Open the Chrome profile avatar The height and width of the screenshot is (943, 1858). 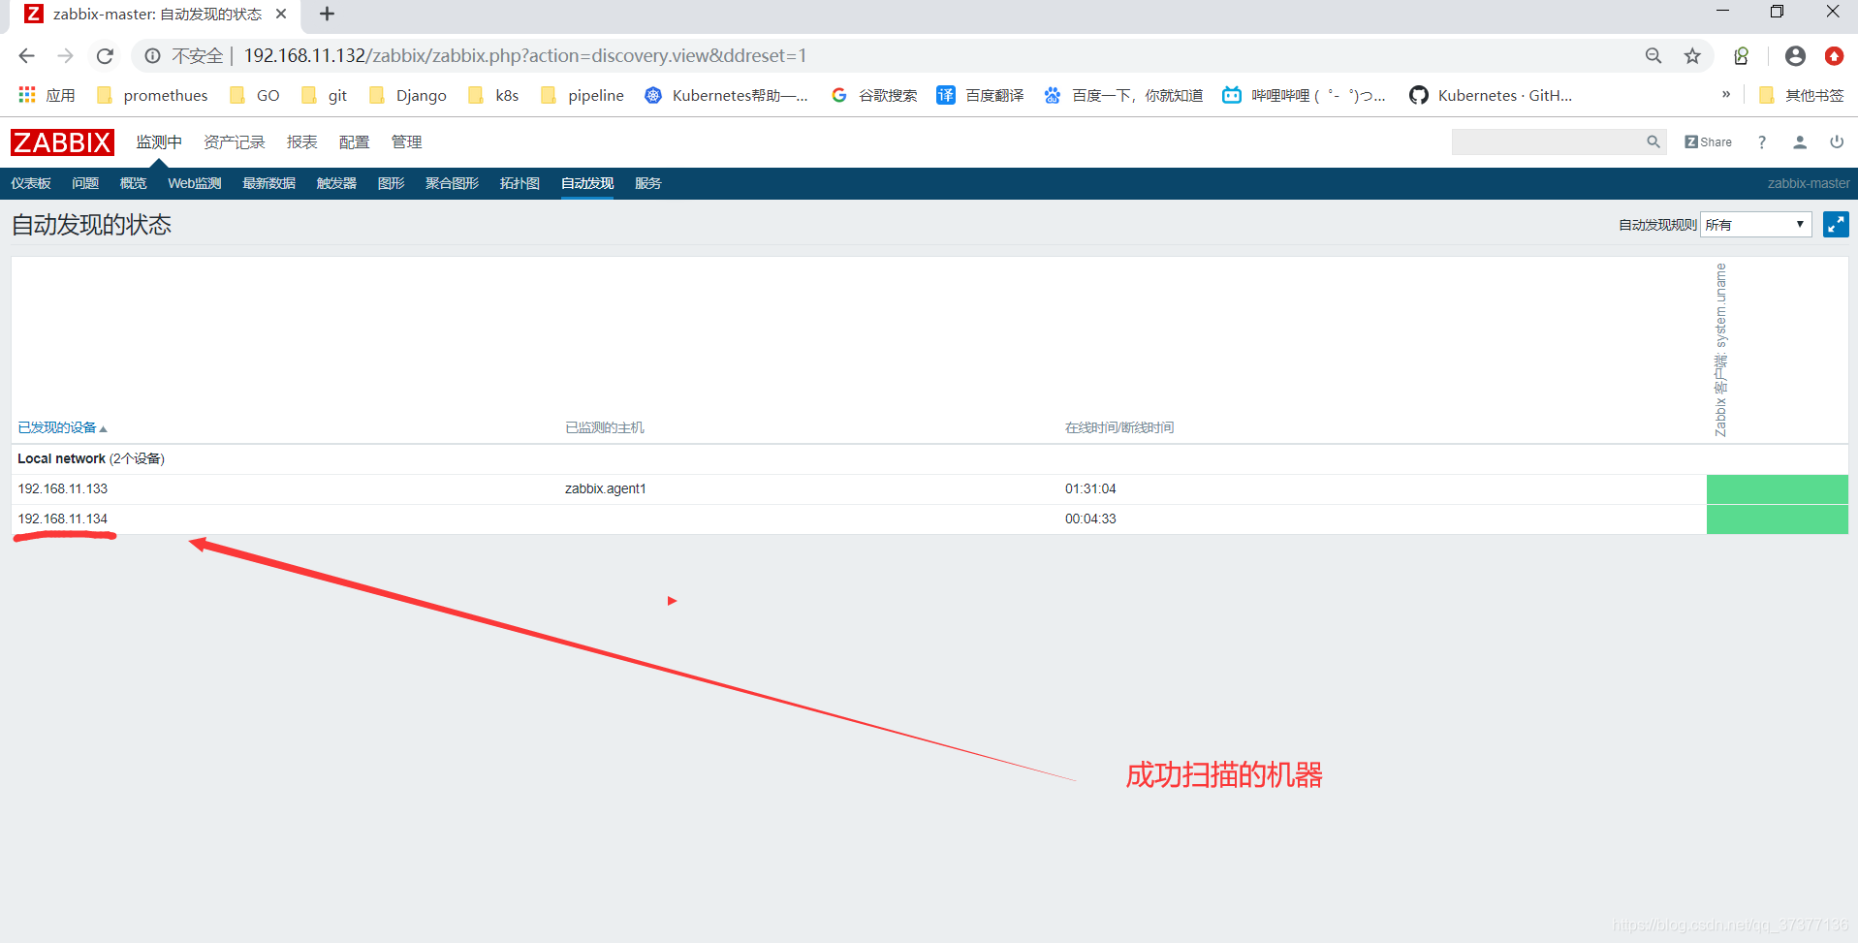1795,56
